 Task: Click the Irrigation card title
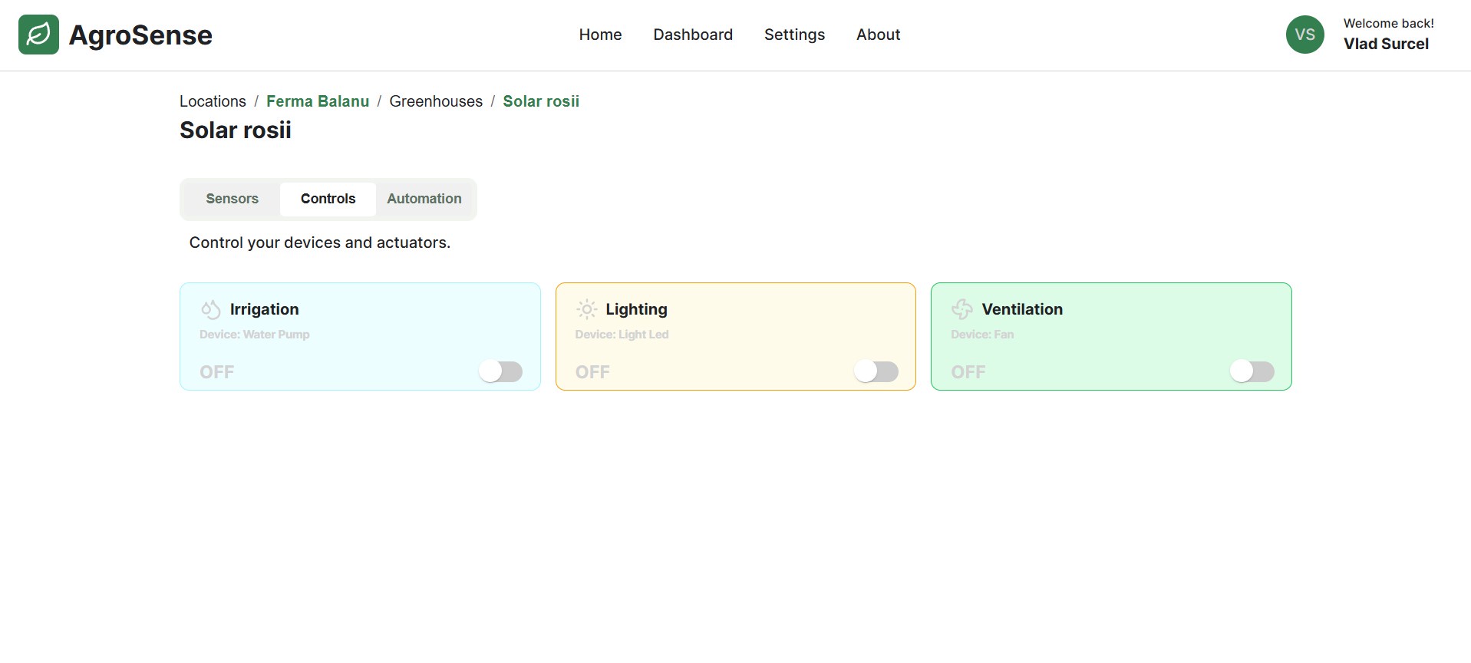pos(264,309)
